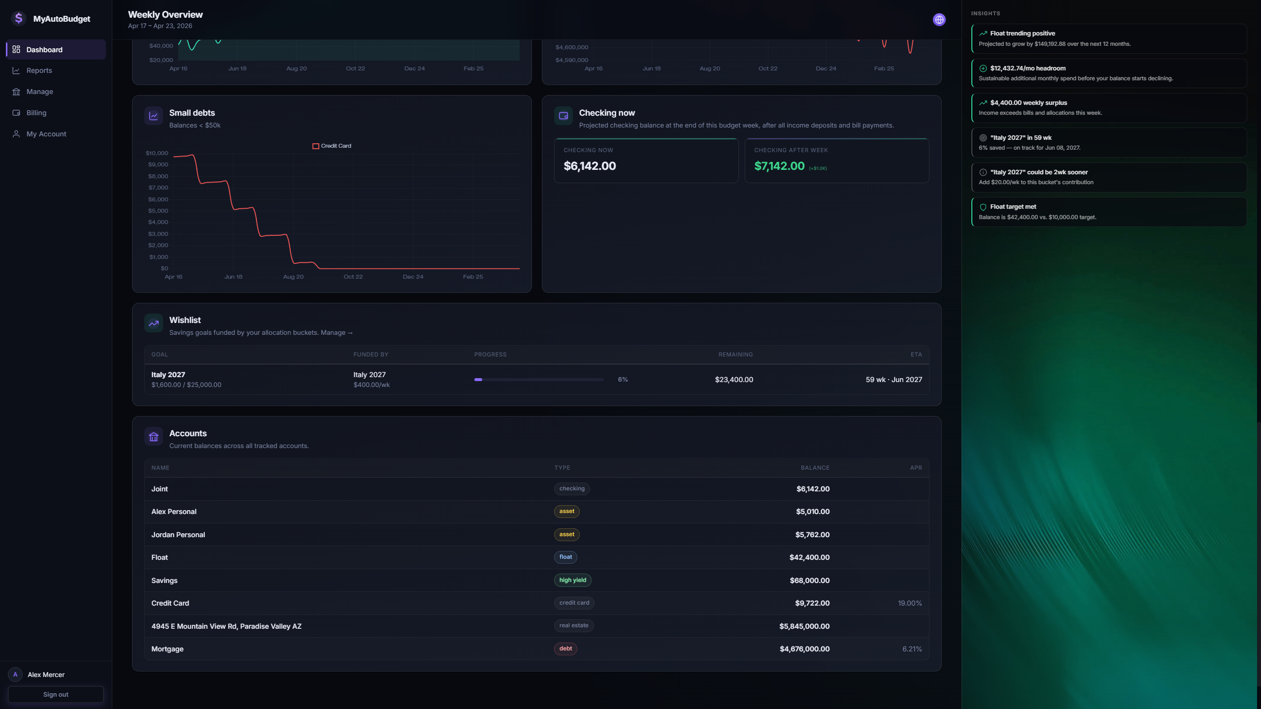Click the headroom plus-circle icon

click(x=983, y=68)
